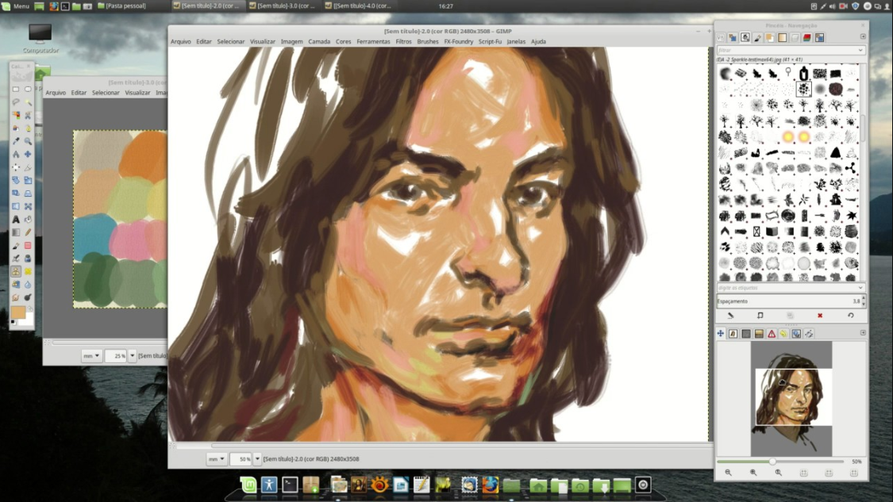Select the Color Picker tool
The height and width of the screenshot is (502, 893).
[x=16, y=141]
